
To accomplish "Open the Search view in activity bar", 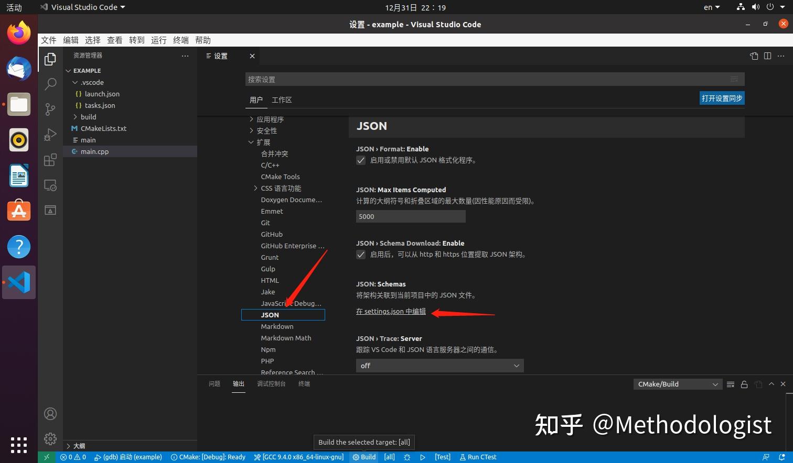I will [50, 84].
